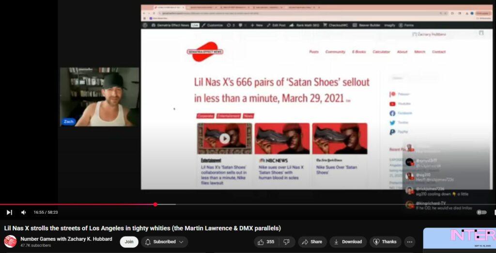496x253 pixels.
Task: Click the News category tag
Action: [248, 116]
